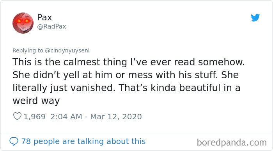
Task: Click the tweet line 'This is the calmest thing'
Action: click(x=70, y=62)
